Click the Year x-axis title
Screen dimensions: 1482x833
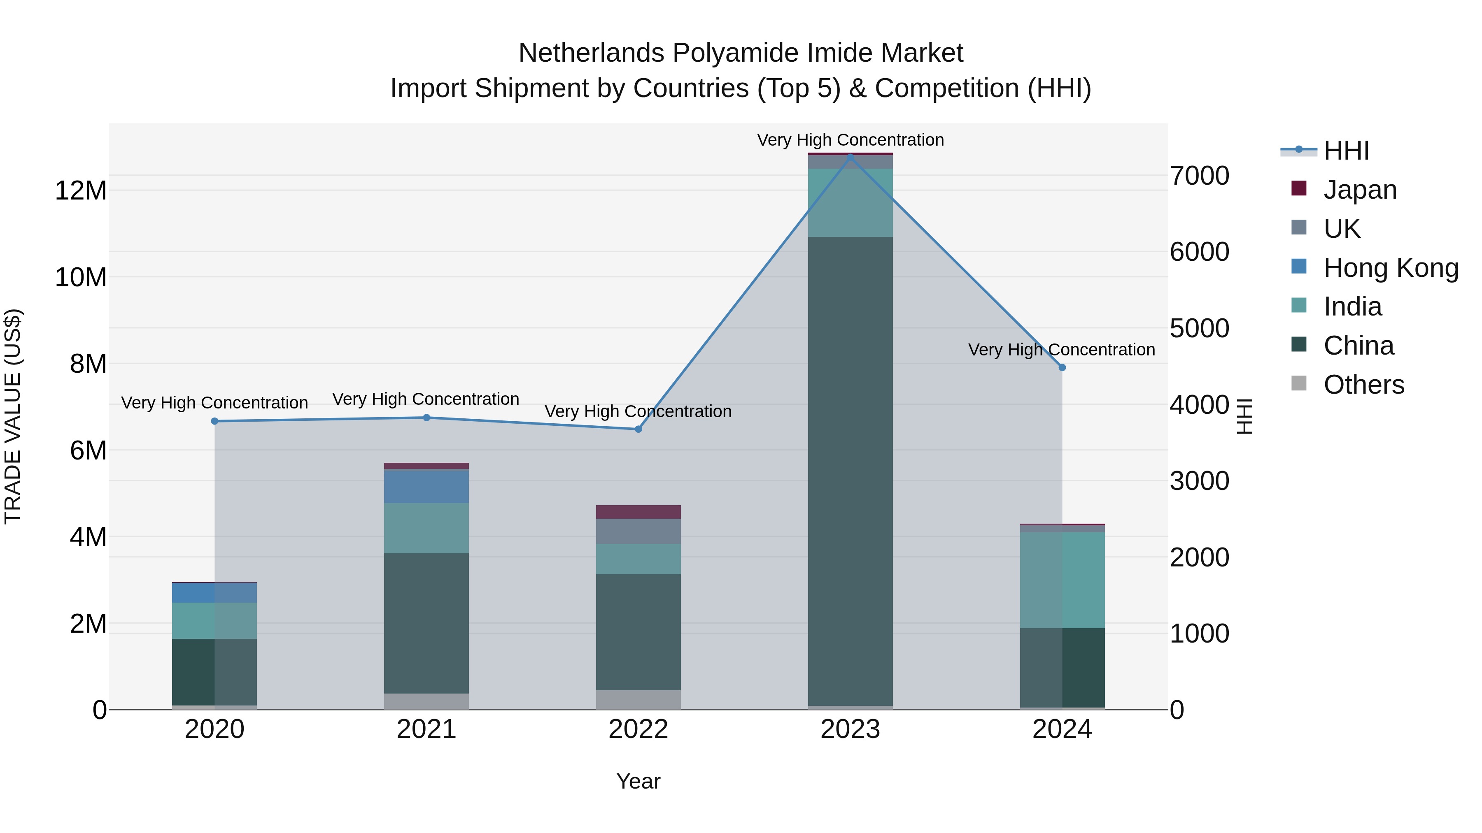pos(638,782)
